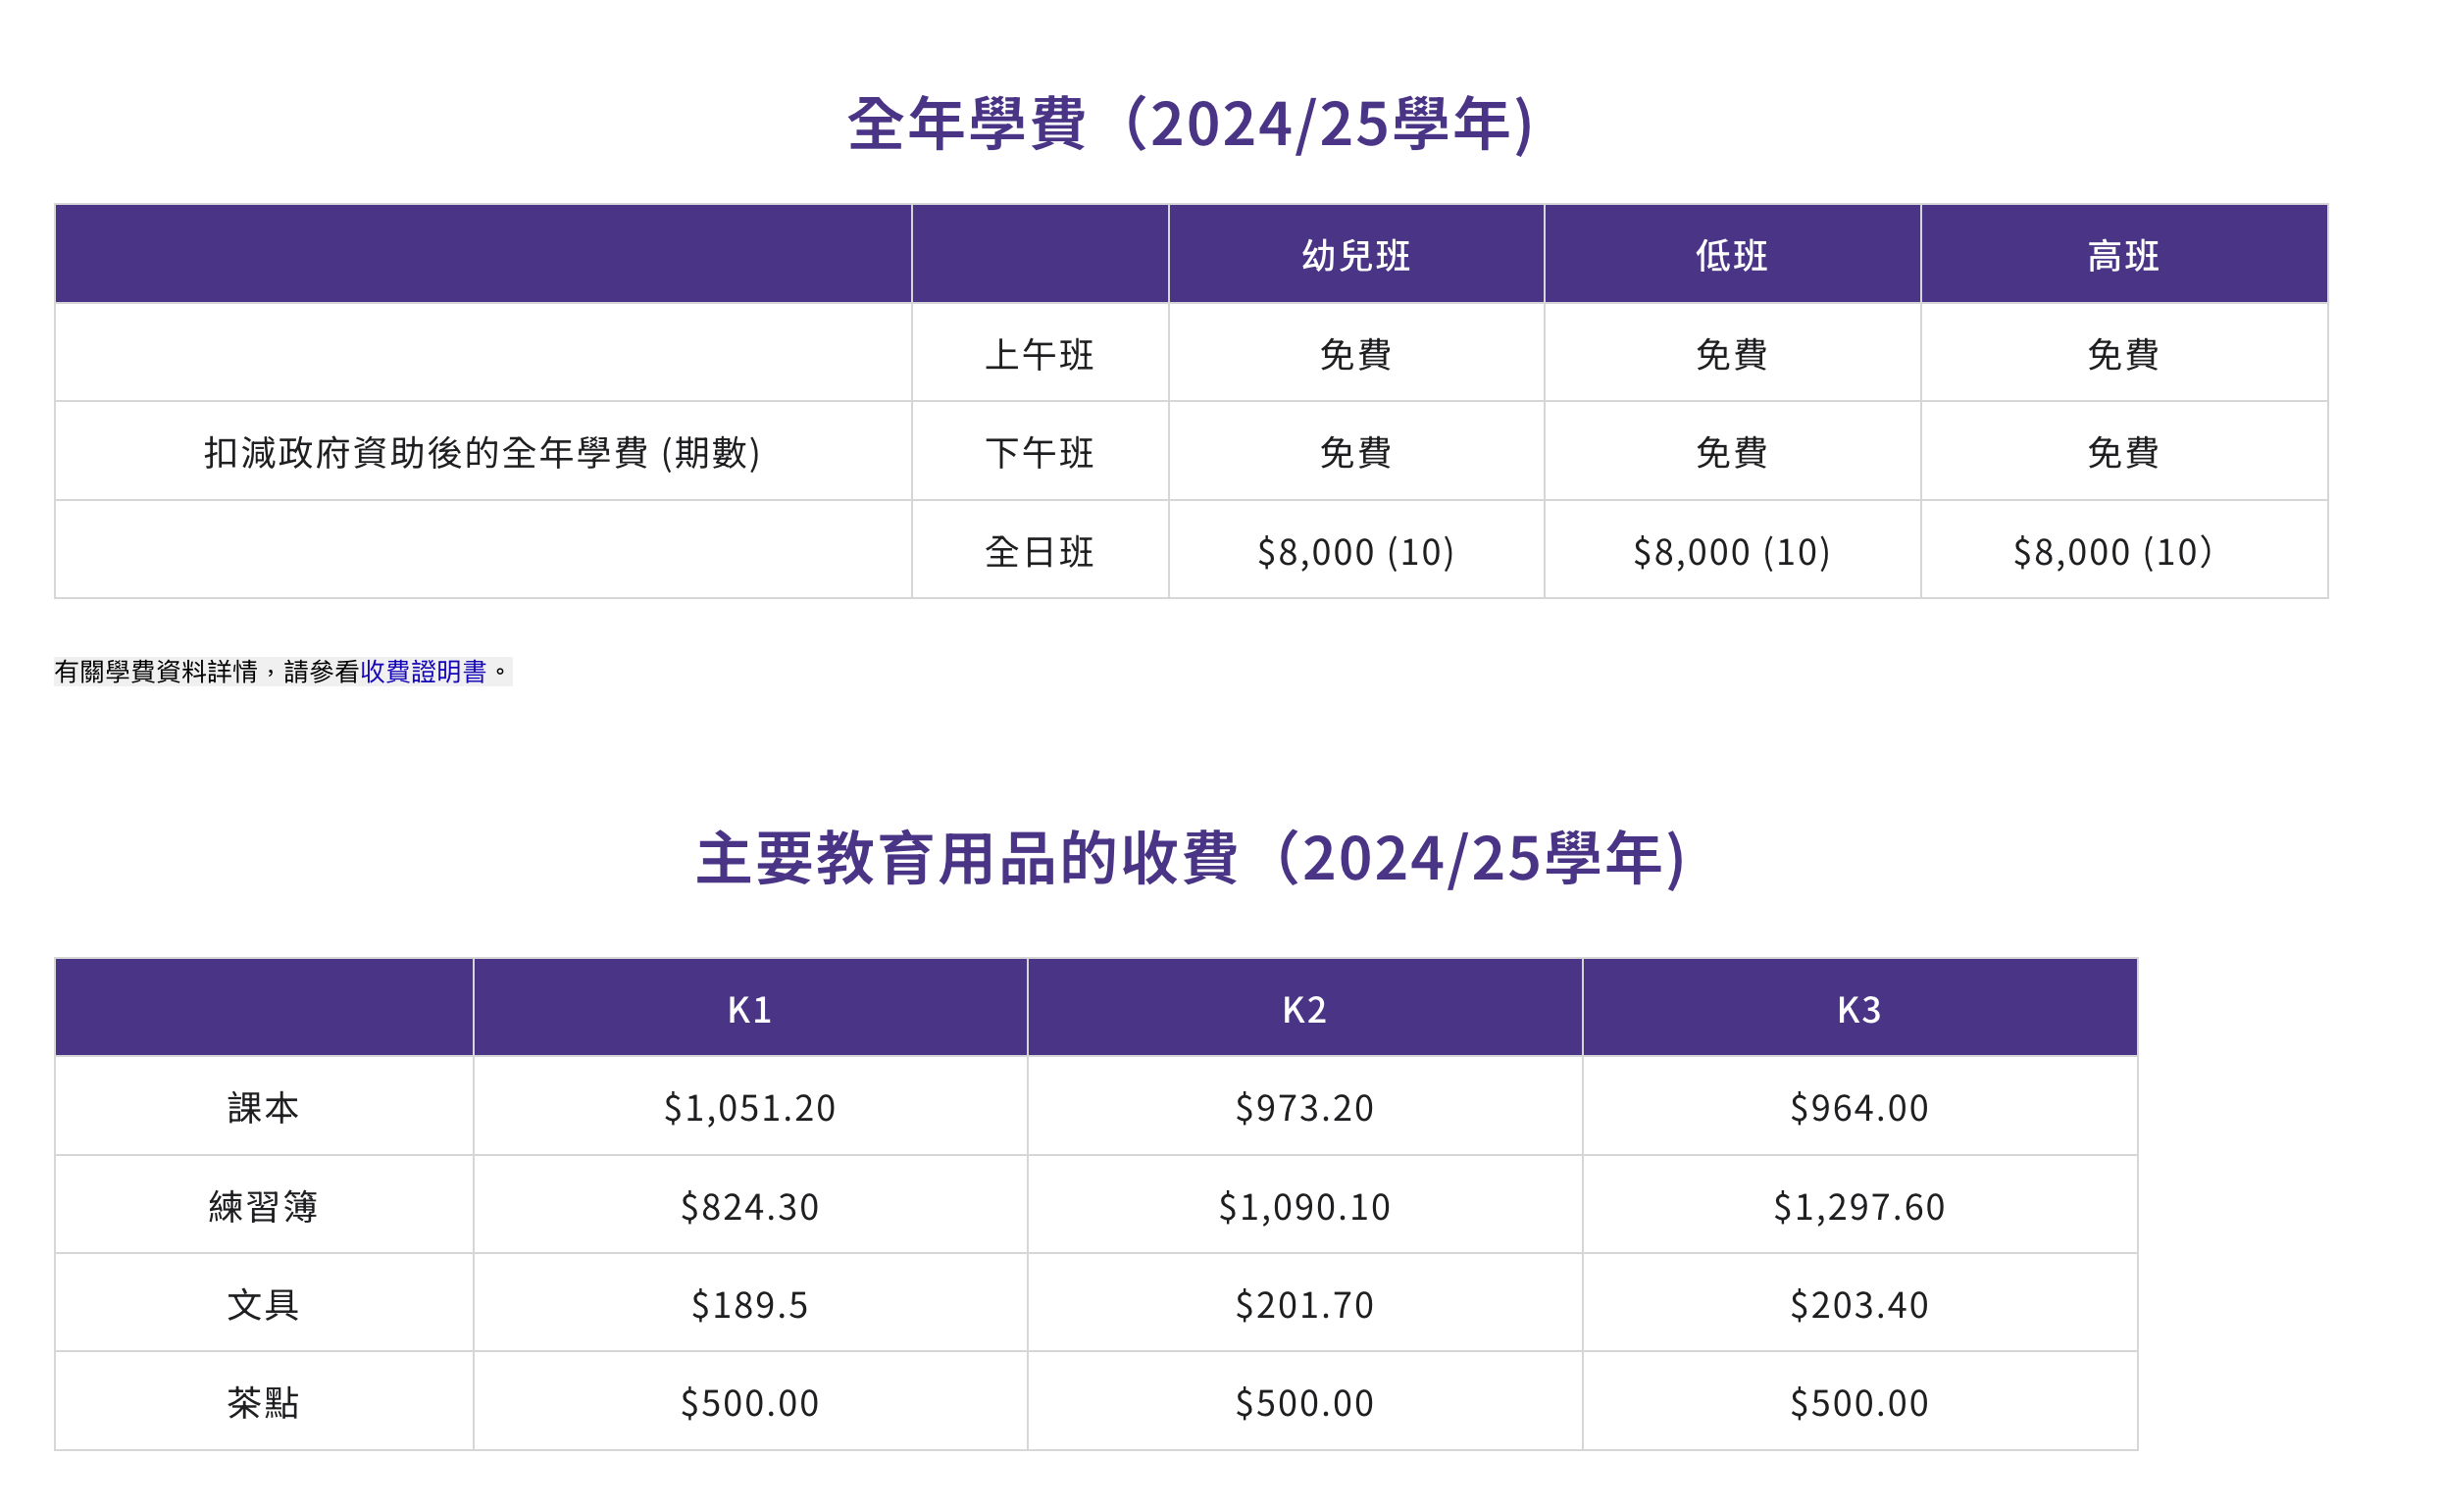Click the 練習簿 row label
The width and height of the screenshot is (2440, 1508).
pos(264,1207)
